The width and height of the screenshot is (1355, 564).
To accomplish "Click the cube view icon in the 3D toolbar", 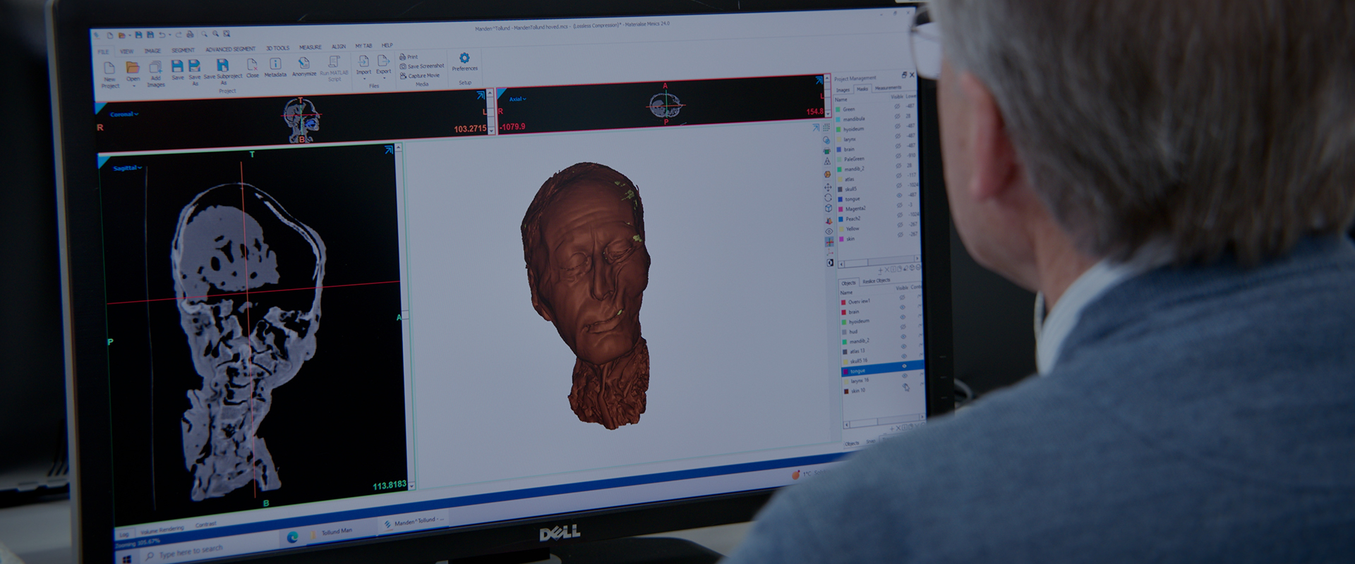I will point(829,209).
